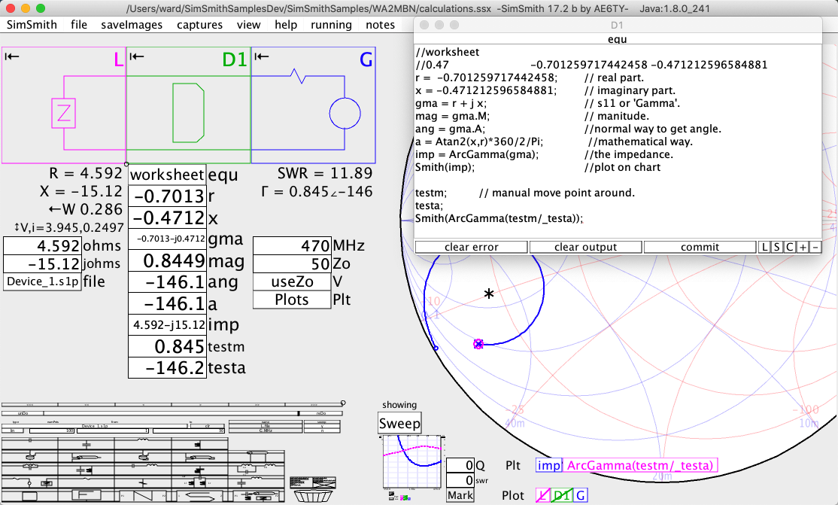Click commit in D1 window
The height and width of the screenshot is (505, 838).
point(700,247)
